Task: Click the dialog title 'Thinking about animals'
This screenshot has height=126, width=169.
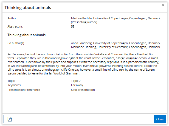Action: pyautogui.click(x=28, y=8)
